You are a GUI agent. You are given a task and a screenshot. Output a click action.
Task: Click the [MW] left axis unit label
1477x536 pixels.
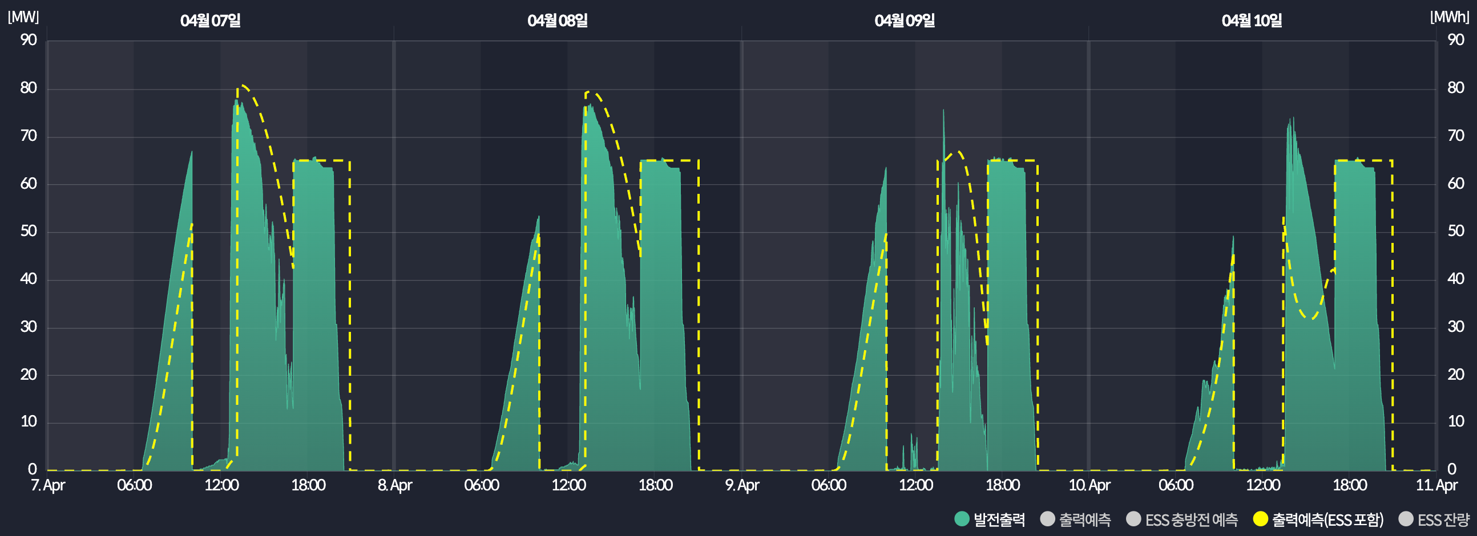tap(23, 17)
